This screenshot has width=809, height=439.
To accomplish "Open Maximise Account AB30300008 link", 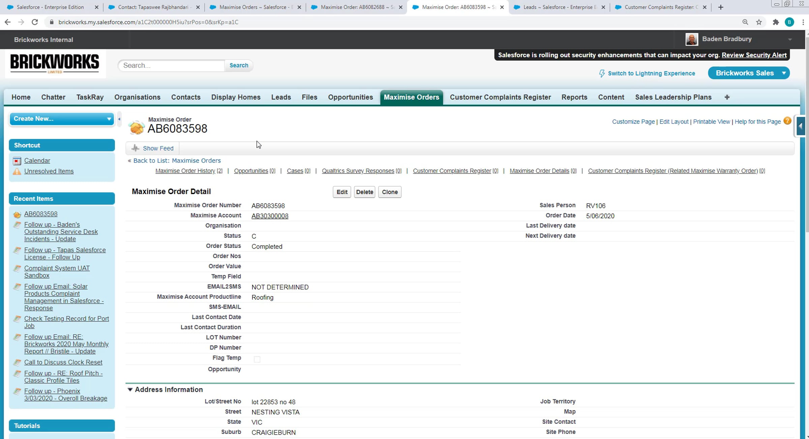I will pyautogui.click(x=270, y=216).
